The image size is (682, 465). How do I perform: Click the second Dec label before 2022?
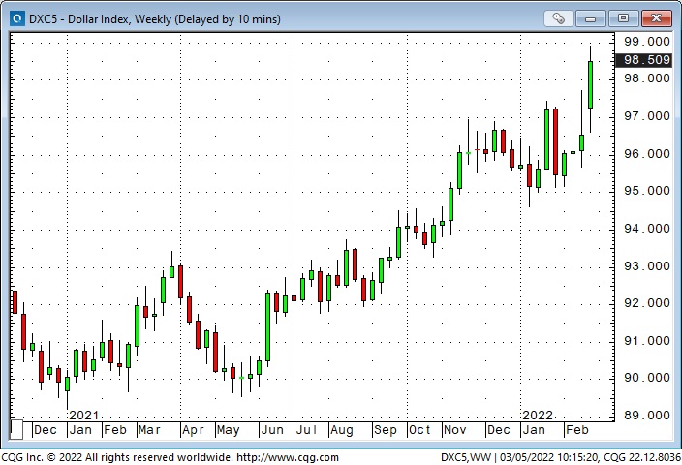point(499,430)
